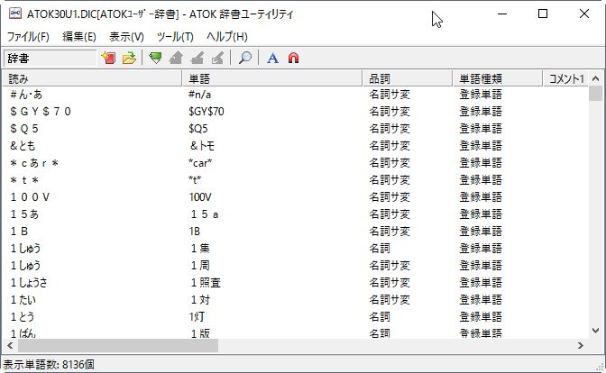Close the ATOK dictionary utility window
Screen dimensions: 606x373
[x=584, y=14]
